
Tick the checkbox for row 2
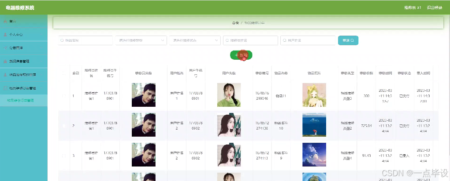(64, 126)
